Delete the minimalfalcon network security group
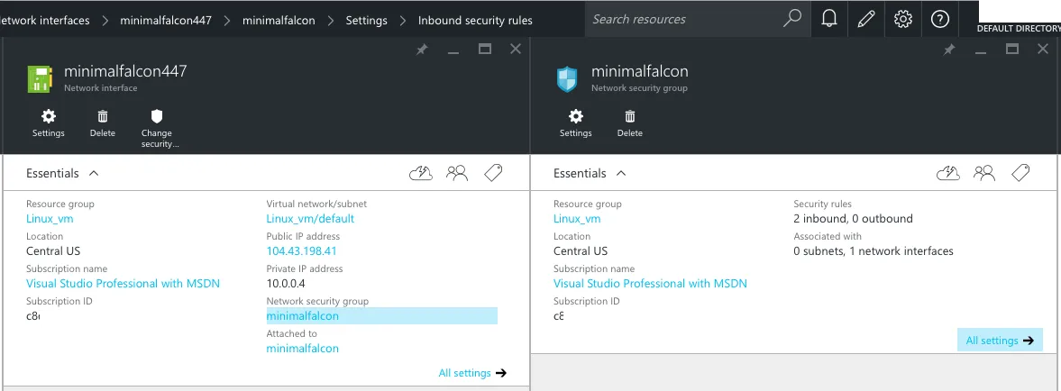This screenshot has height=391, width=1061. click(630, 123)
